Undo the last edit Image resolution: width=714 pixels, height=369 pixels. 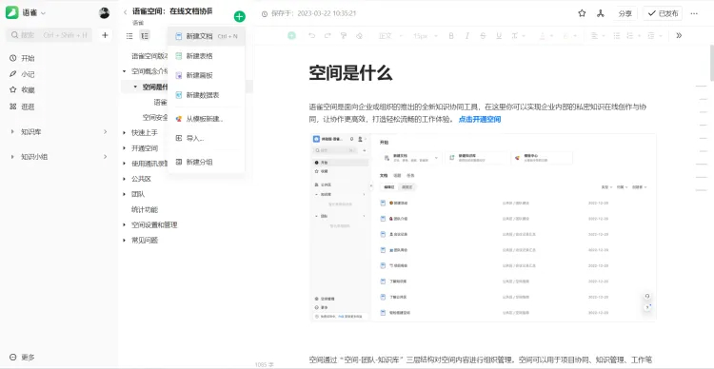tap(311, 35)
